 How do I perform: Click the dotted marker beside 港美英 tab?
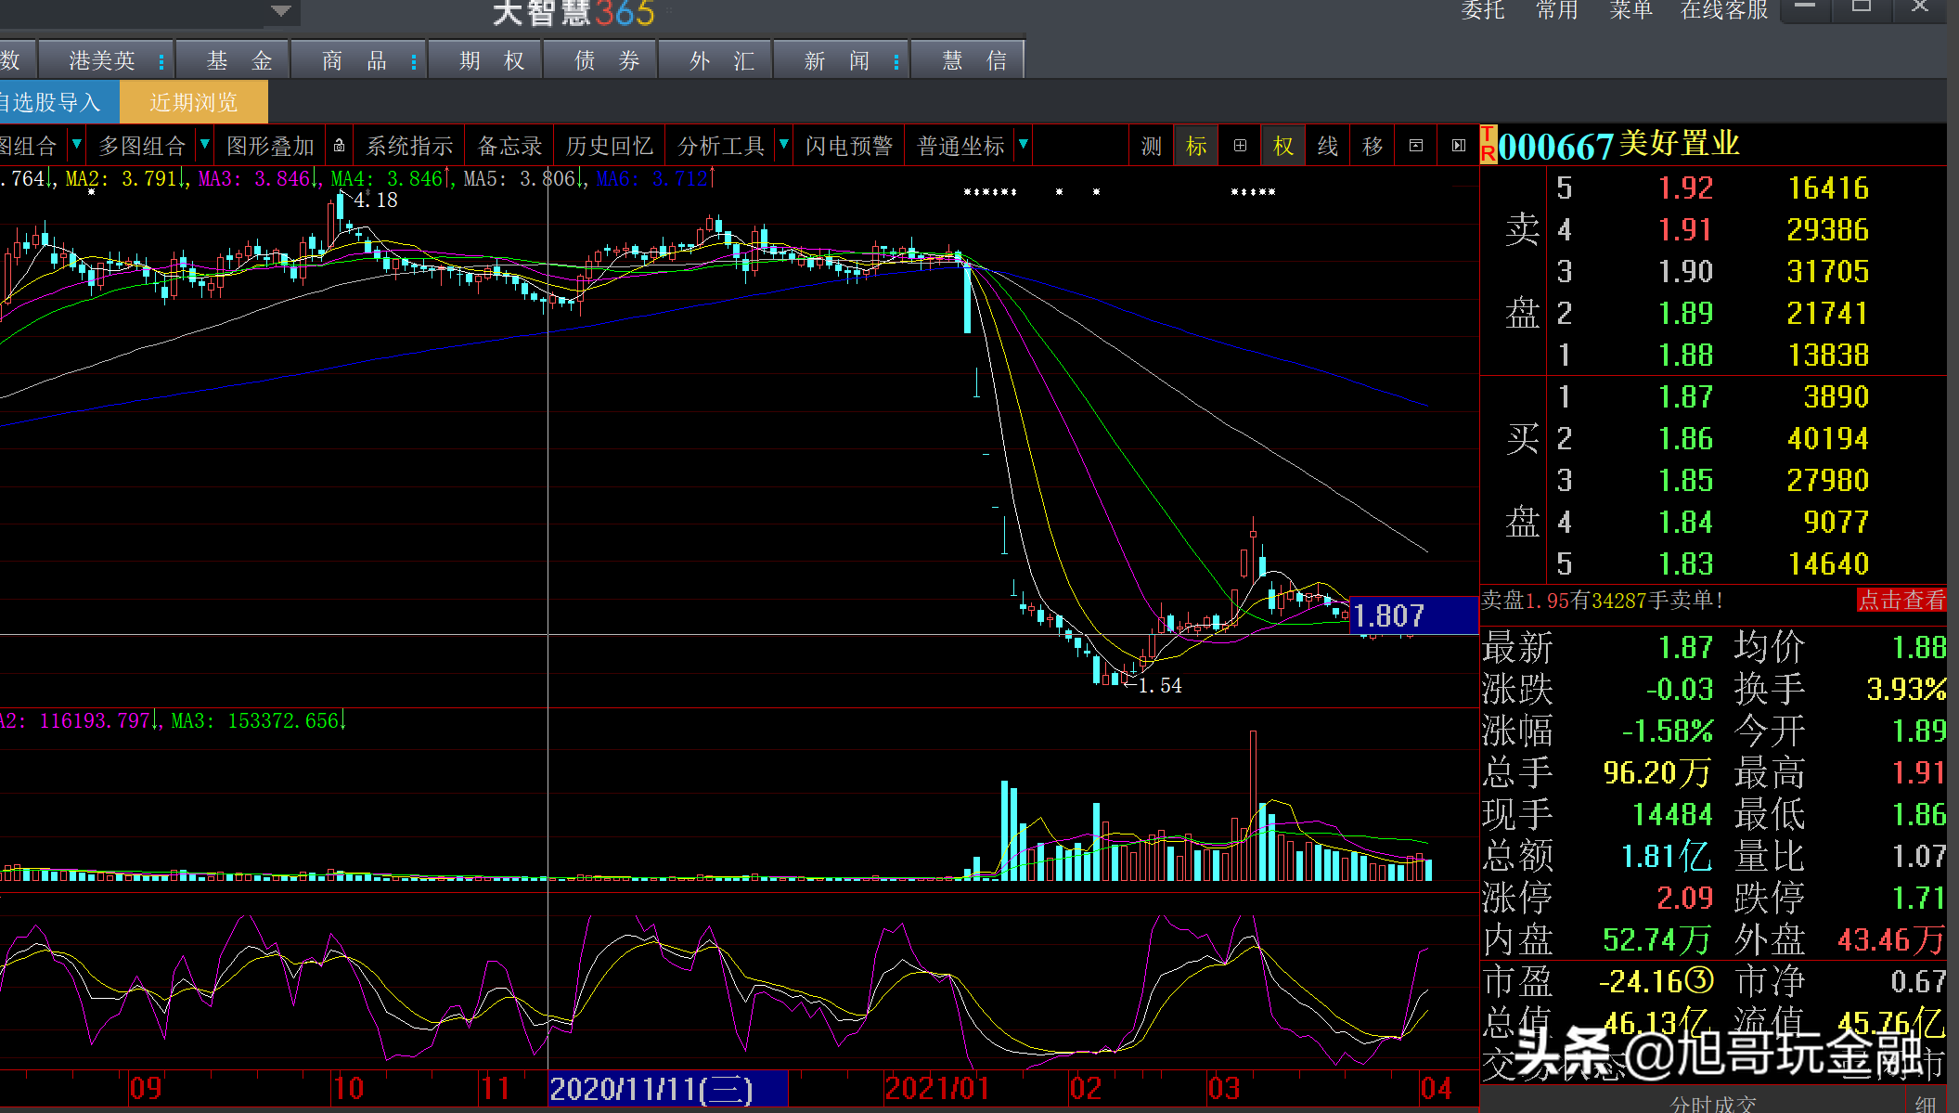tap(161, 61)
